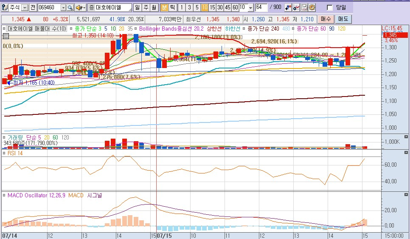Select the 틱 tick chart tab
The width and height of the screenshot is (410, 239).
point(172,8)
